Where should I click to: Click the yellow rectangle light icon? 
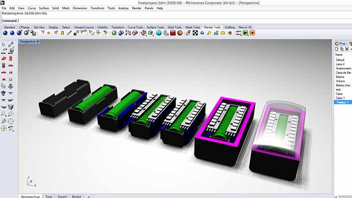coord(223,33)
